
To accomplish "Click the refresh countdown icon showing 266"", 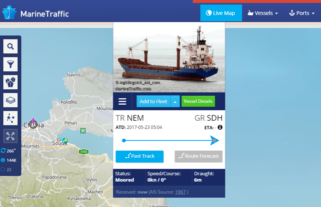I will 3,151.
